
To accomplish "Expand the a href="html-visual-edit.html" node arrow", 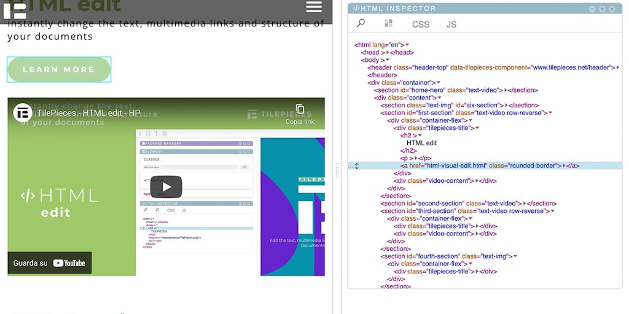I will (564, 166).
